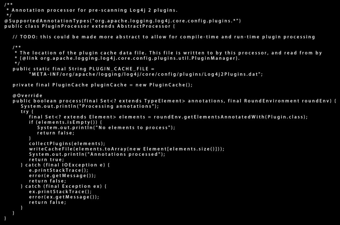
Task: Click the catch IOException clause
Action: (x=65, y=165)
